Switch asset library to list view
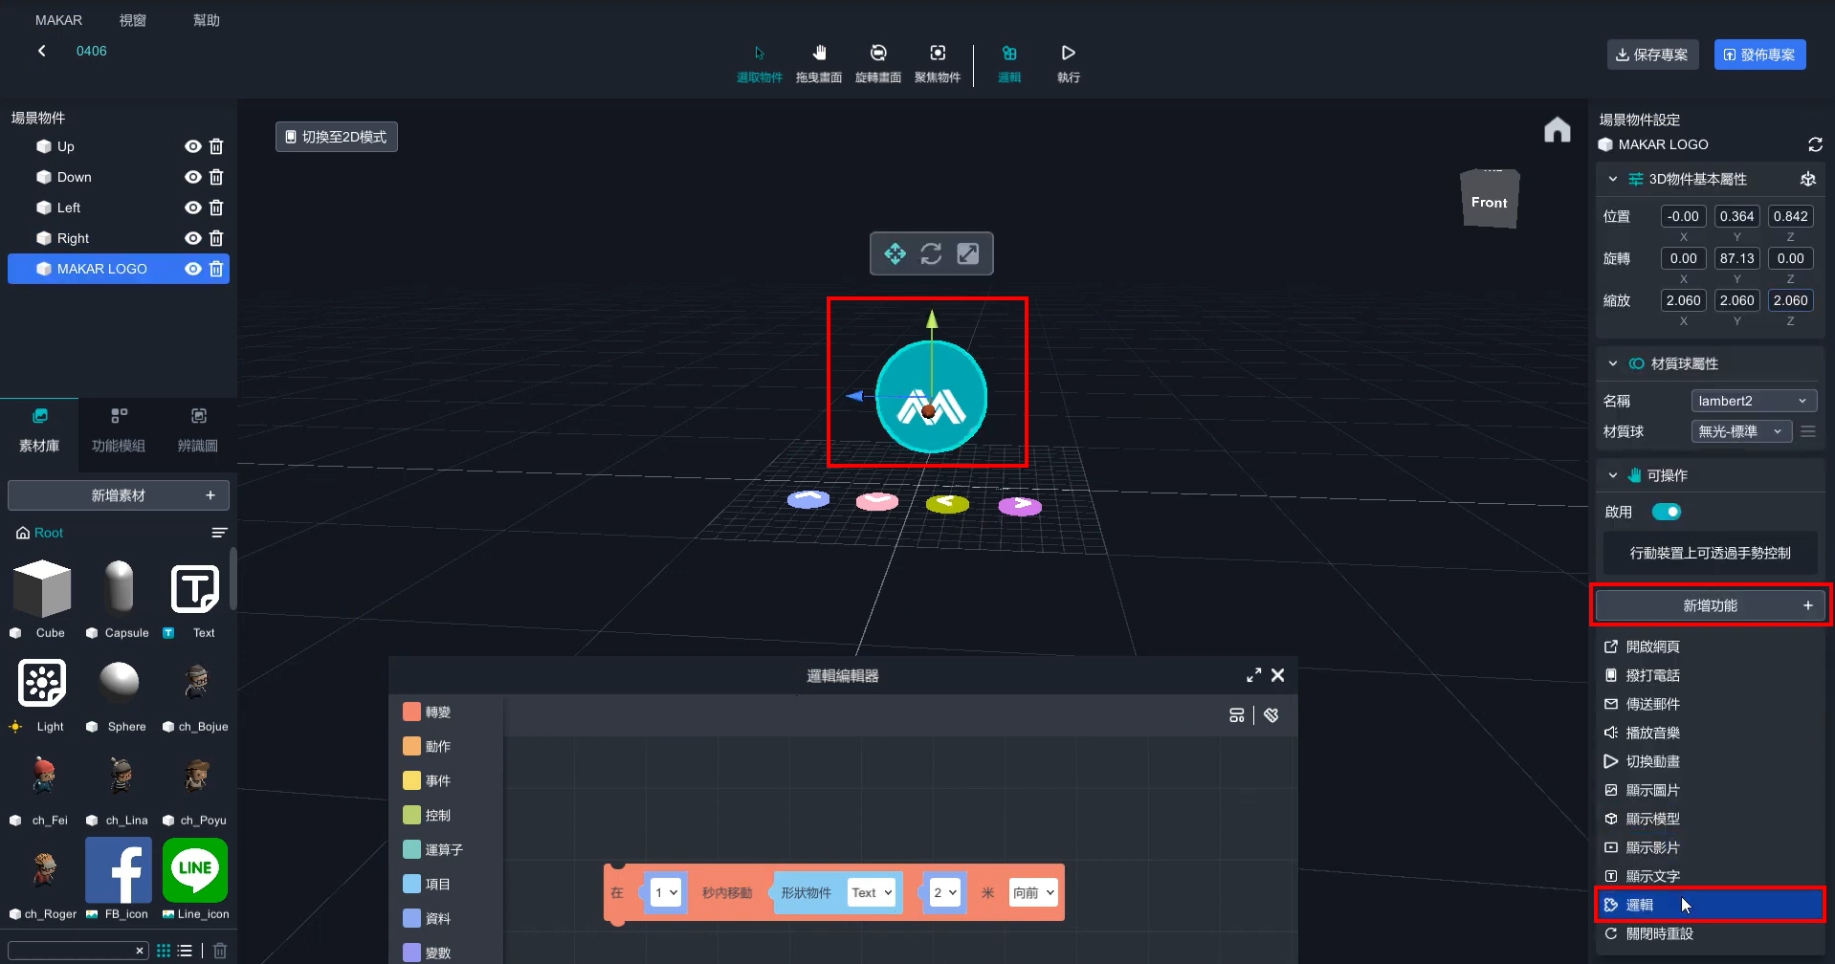Screen dimensions: 1835x964 [186, 951]
